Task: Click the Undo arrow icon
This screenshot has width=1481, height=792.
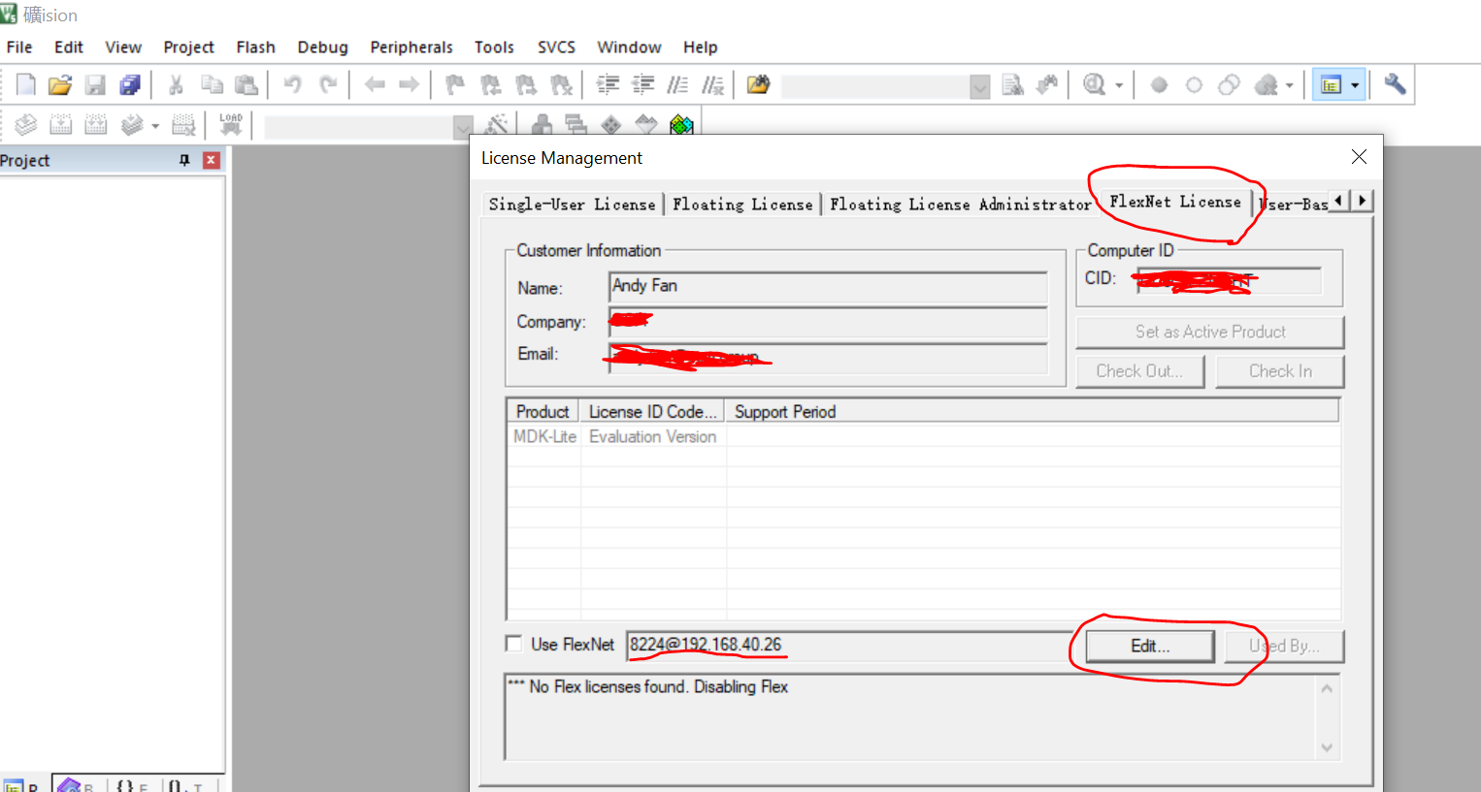Action: [293, 85]
